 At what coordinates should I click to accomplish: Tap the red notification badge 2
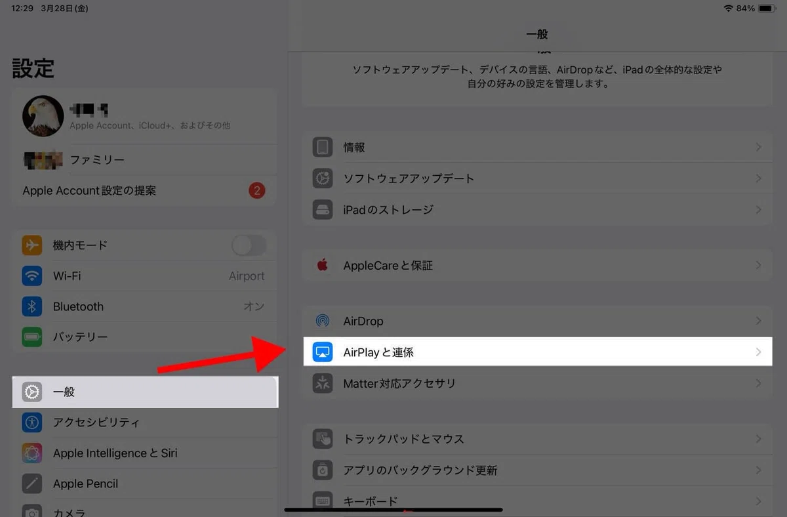pyautogui.click(x=257, y=191)
